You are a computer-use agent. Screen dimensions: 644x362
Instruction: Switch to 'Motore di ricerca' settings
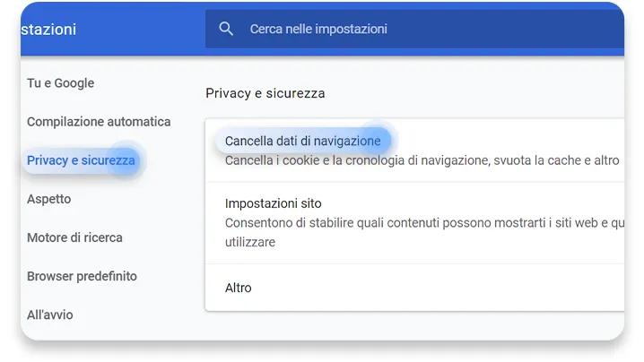74,237
